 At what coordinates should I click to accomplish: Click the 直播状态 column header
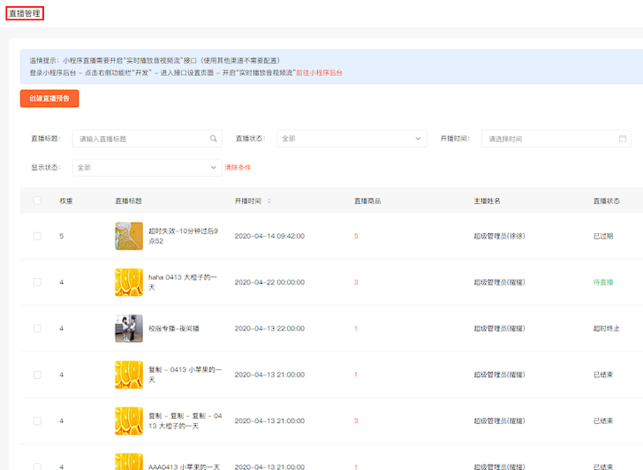pyautogui.click(x=607, y=201)
